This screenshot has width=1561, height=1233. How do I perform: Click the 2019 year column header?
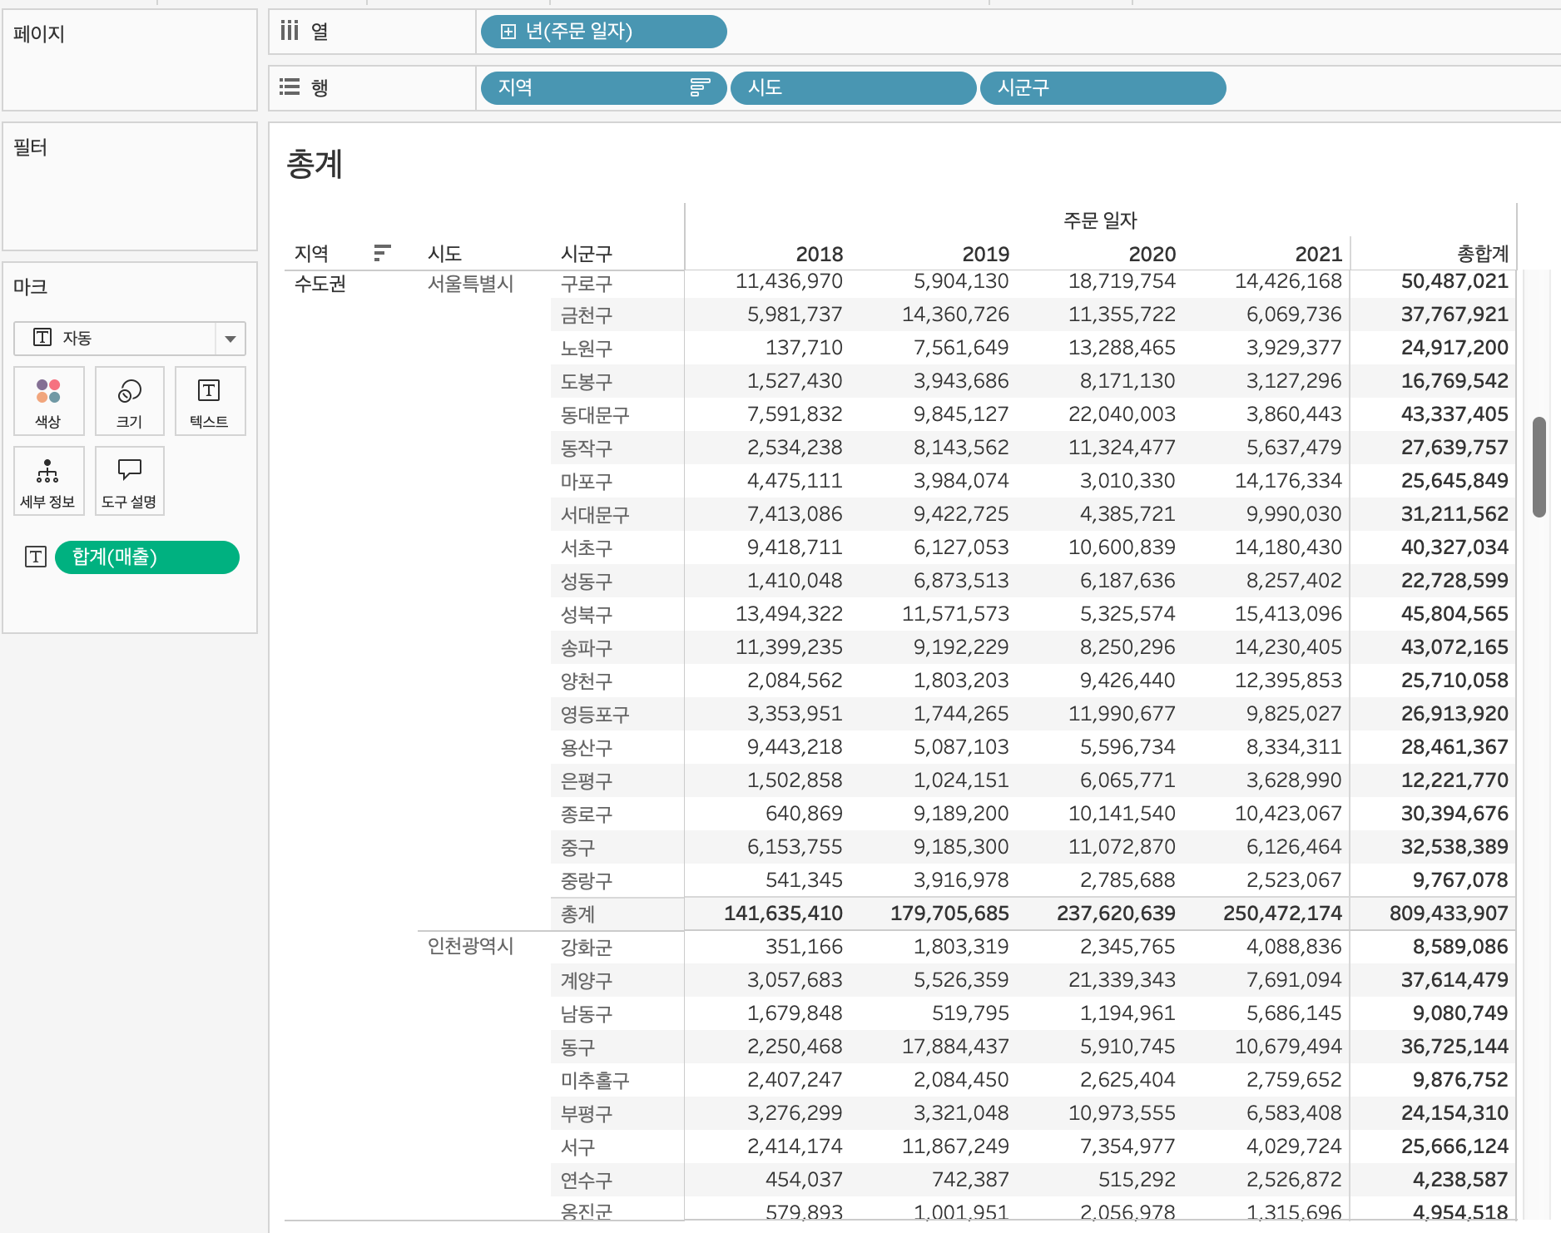click(985, 254)
